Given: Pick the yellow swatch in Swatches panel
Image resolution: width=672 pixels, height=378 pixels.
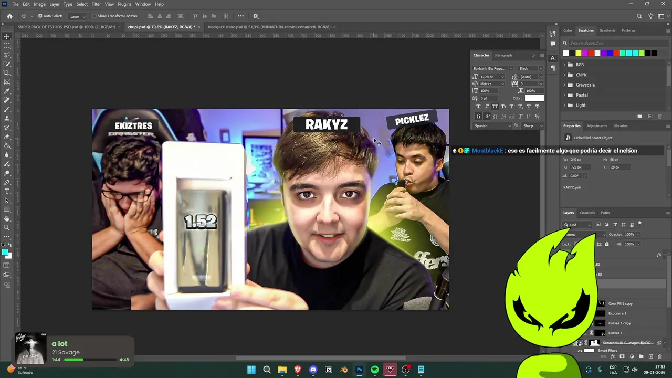Looking at the screenshot, I should coord(579,53).
